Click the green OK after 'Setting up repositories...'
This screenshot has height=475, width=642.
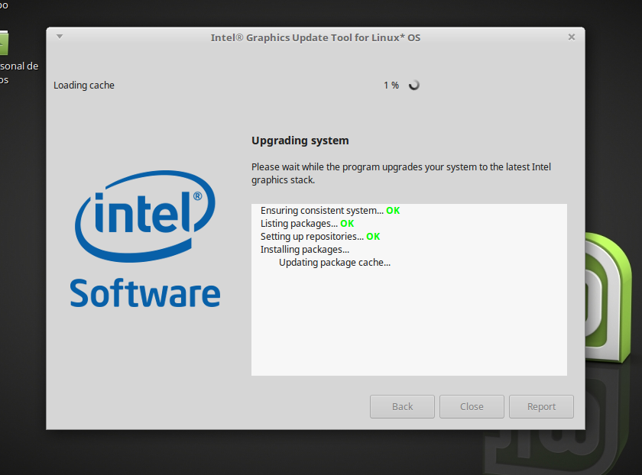tap(373, 237)
